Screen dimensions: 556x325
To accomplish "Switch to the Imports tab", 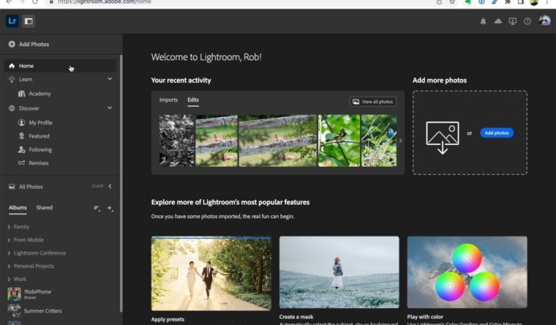I will (168, 100).
